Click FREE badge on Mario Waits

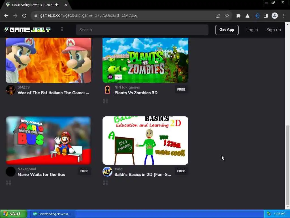84,171
